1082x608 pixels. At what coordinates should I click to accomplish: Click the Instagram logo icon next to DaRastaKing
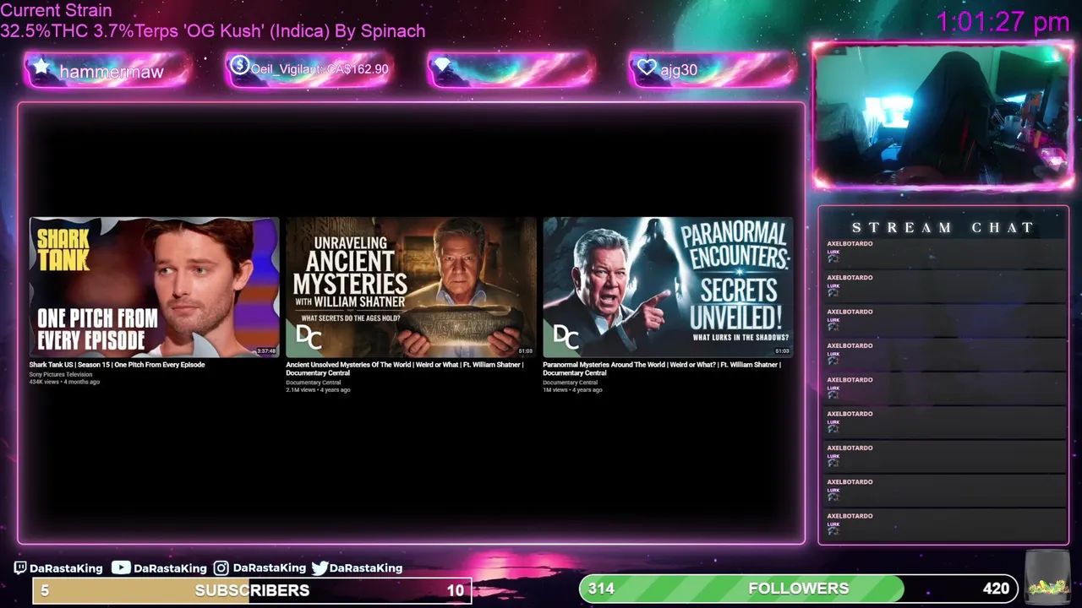(221, 567)
